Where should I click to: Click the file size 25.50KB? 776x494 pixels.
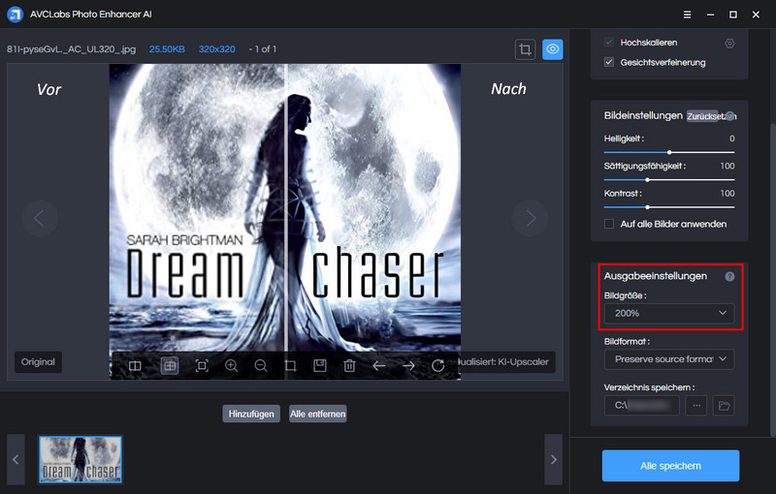[167, 49]
